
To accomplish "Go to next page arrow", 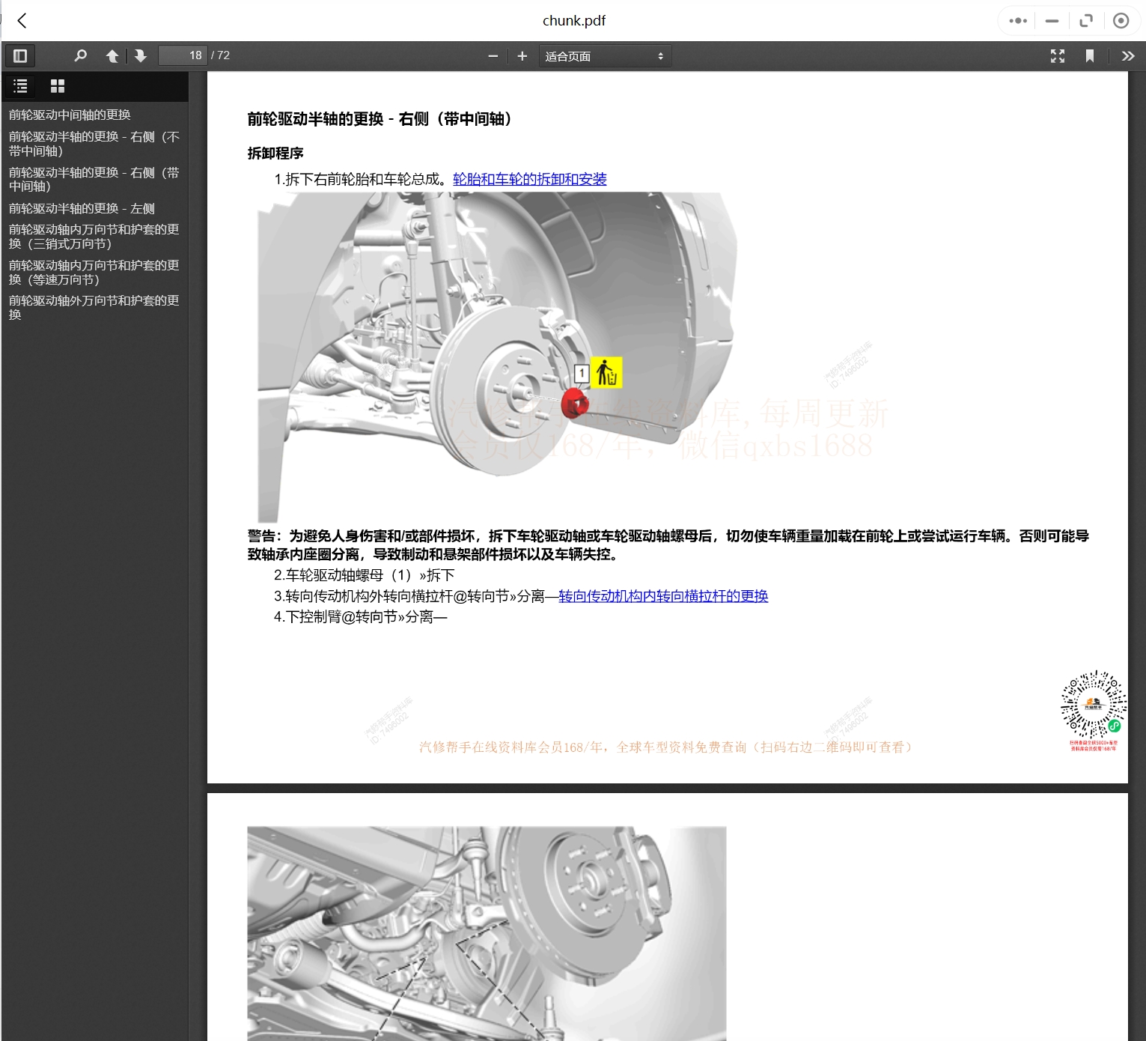I will coord(140,56).
